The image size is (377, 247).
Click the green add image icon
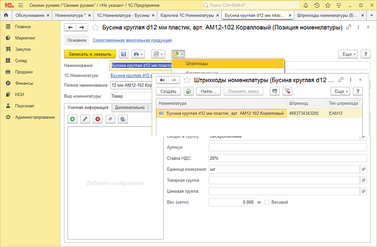[x=73, y=119]
